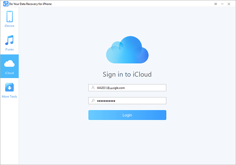Close the Do Your Data Recovery window
Screen dimensions: 236x165
[x=229, y=4]
